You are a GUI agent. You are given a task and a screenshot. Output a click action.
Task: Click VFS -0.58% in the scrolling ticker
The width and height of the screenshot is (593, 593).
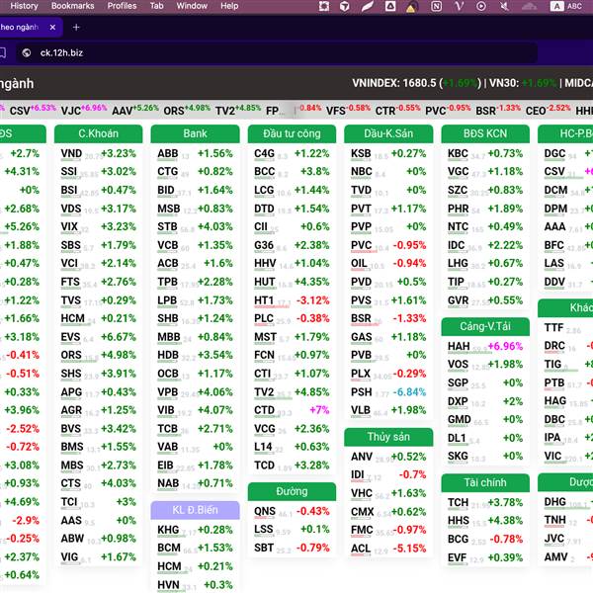tap(348, 110)
